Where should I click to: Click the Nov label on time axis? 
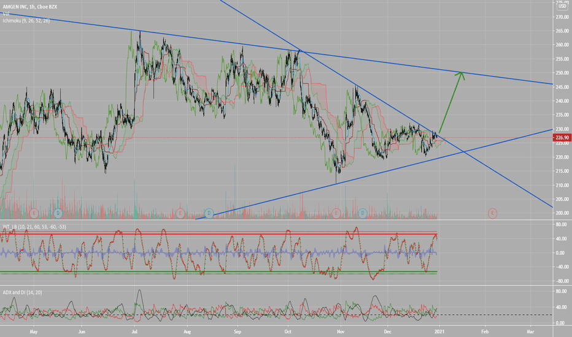341,331
